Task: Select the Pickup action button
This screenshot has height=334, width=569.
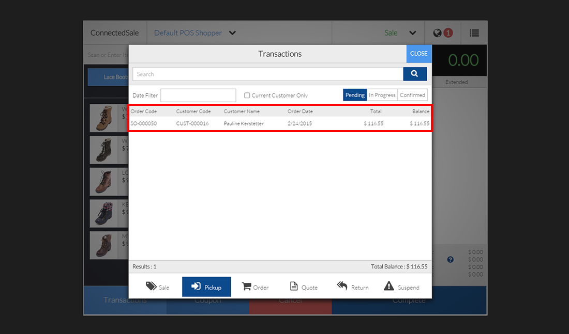Action: (x=206, y=287)
